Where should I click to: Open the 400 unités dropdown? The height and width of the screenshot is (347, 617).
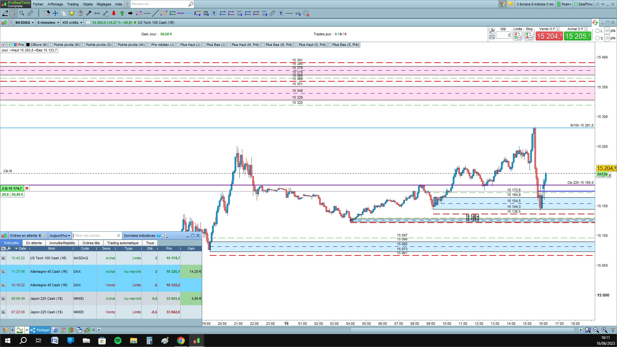click(72, 22)
